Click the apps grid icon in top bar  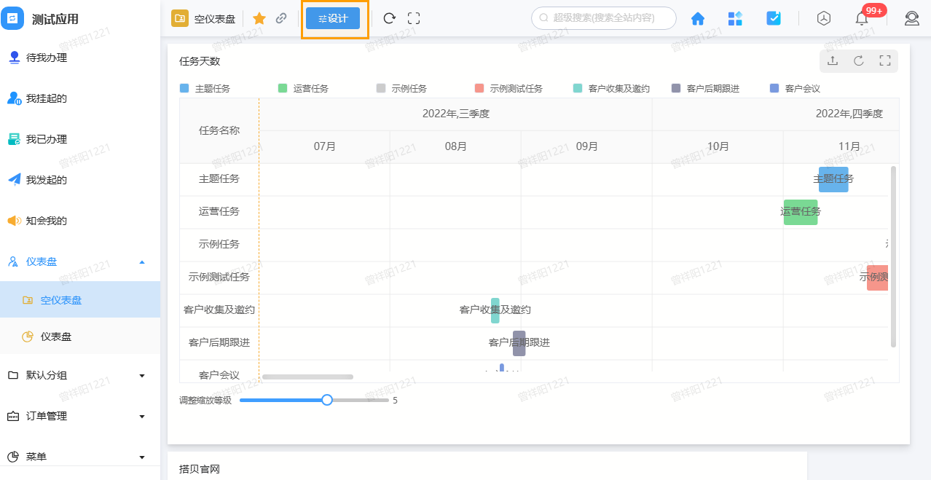[x=735, y=18]
